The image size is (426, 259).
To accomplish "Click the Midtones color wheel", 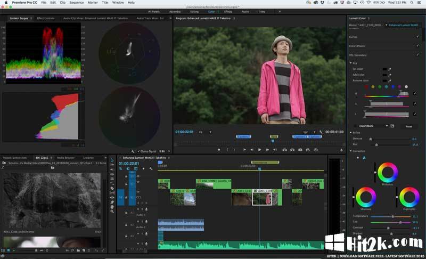I will pyautogui.click(x=388, y=173).
